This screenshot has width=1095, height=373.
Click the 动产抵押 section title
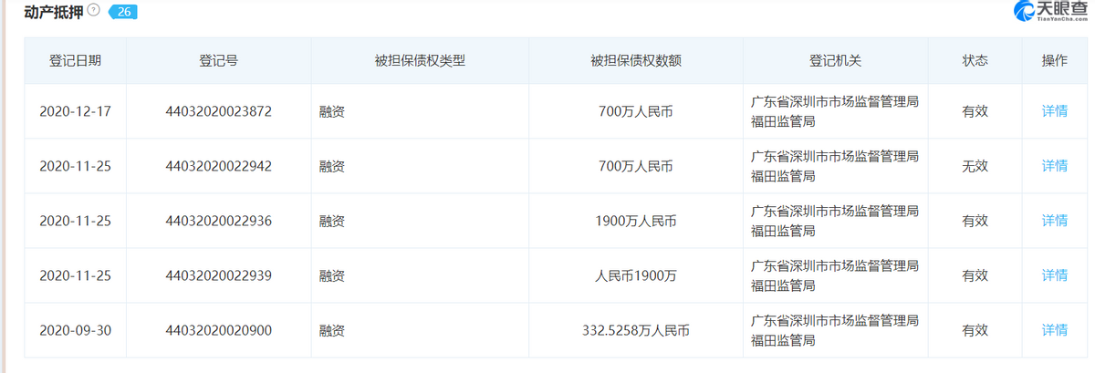point(54,12)
